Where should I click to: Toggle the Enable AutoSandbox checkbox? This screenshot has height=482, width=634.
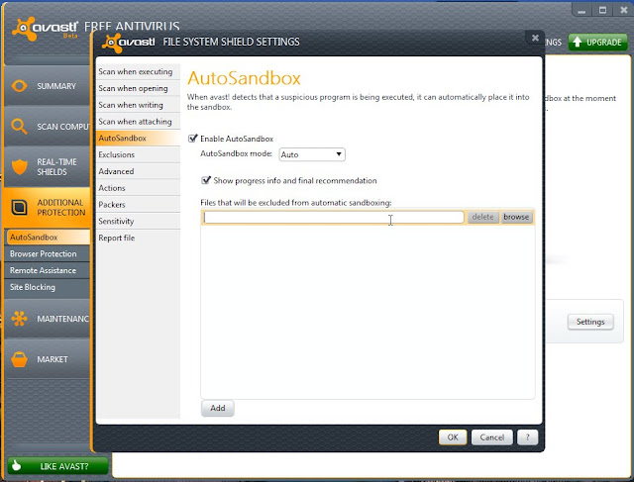[193, 139]
